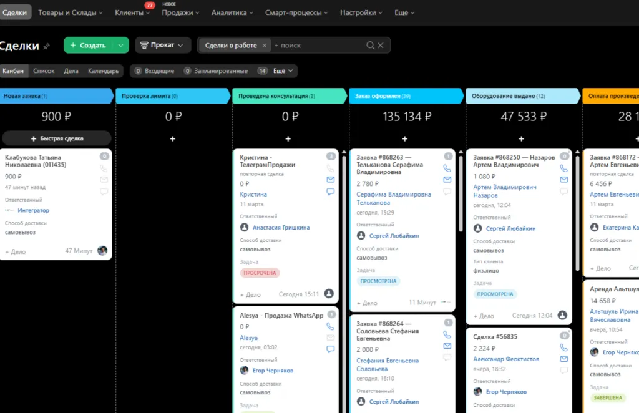This screenshot has height=413, width=639.
Task: Remove the Сделки в работе filter chip
Action: click(x=264, y=45)
